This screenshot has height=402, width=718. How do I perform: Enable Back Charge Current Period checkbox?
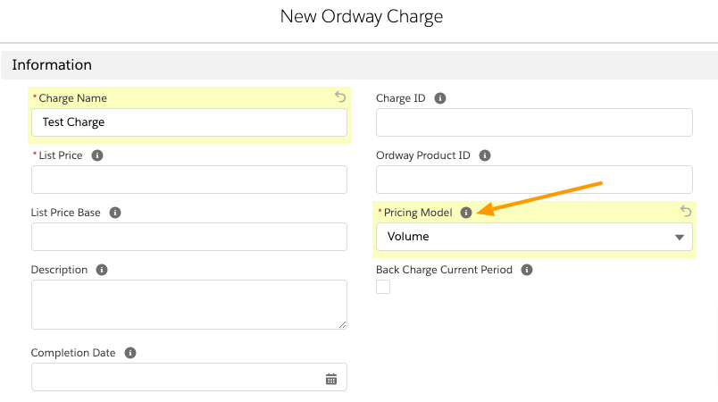tap(383, 287)
